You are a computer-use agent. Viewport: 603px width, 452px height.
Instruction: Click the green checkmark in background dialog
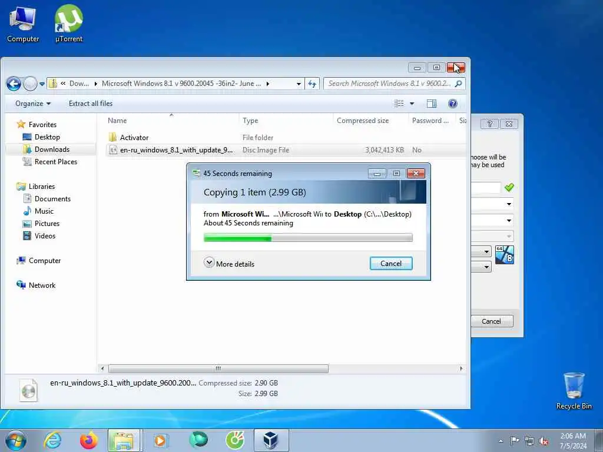[509, 187]
